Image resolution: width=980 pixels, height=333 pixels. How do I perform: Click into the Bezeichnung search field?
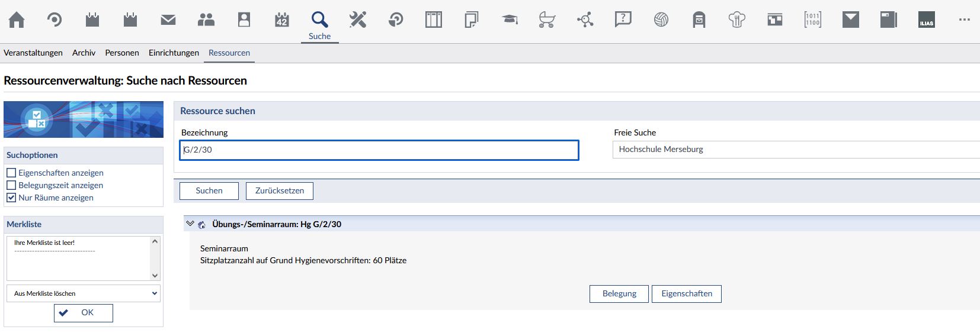379,150
